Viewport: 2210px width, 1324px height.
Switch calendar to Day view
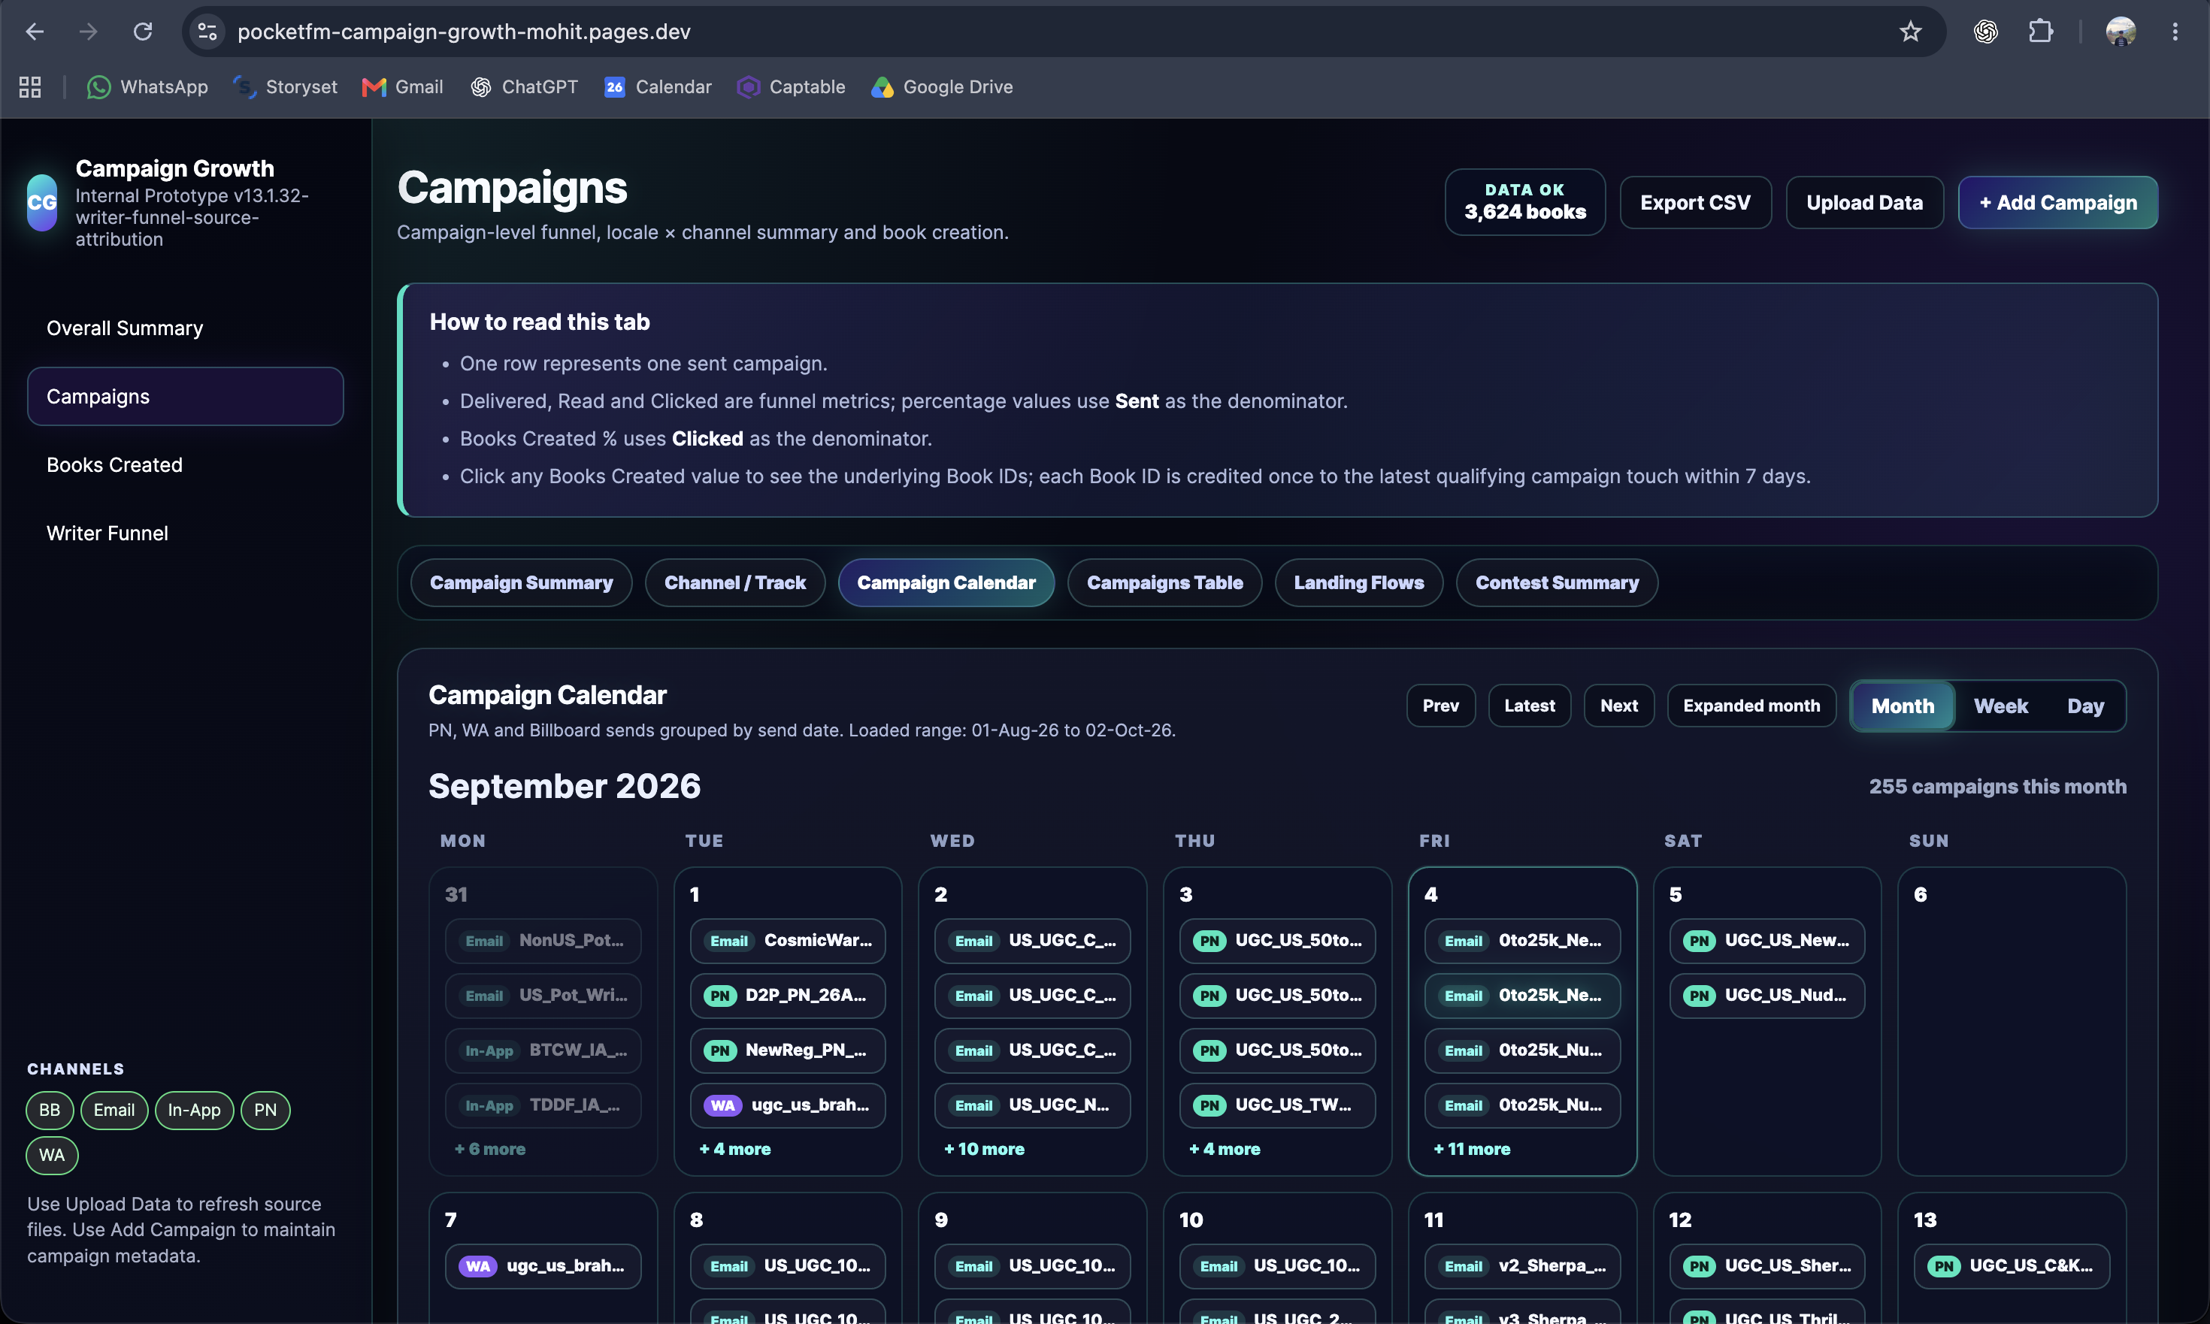click(2085, 706)
